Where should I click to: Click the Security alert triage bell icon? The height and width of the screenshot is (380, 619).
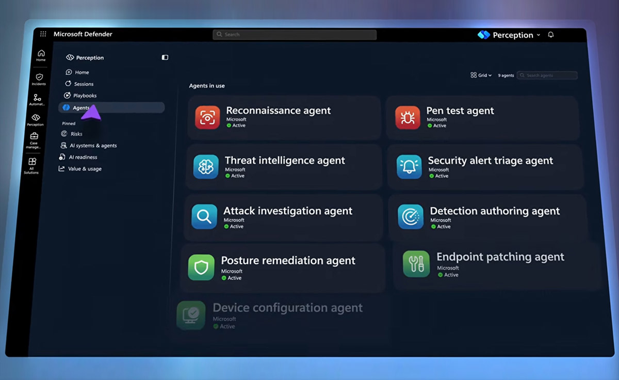pos(409,167)
